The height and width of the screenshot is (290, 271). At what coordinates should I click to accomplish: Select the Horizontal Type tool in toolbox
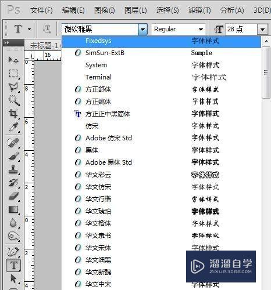13,265
